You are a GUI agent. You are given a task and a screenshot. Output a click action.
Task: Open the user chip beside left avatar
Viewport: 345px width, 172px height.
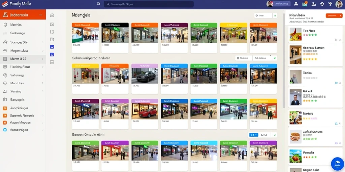click(x=282, y=4)
